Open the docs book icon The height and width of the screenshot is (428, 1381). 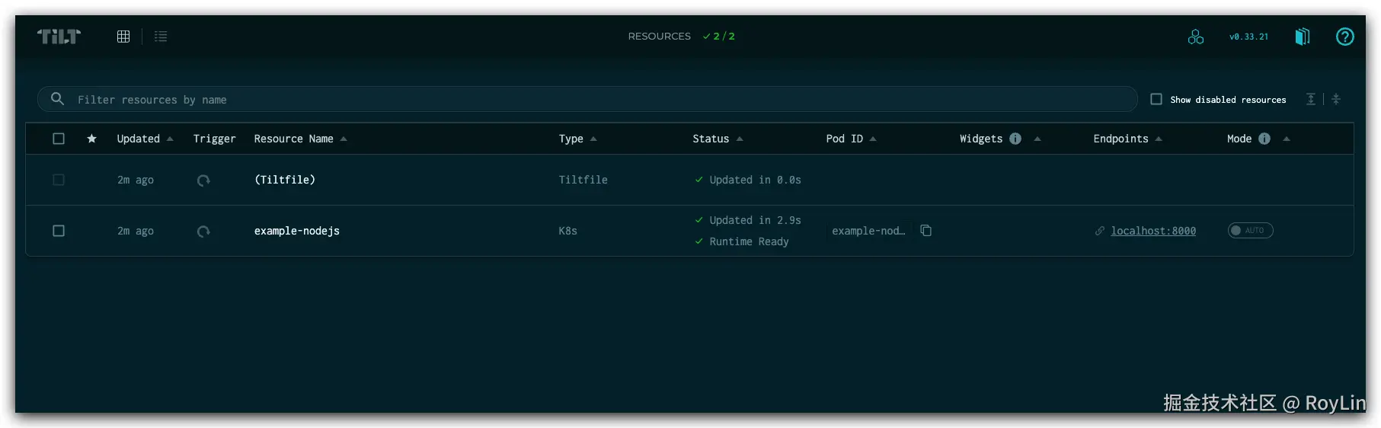pos(1303,37)
